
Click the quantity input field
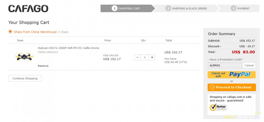point(145,58)
